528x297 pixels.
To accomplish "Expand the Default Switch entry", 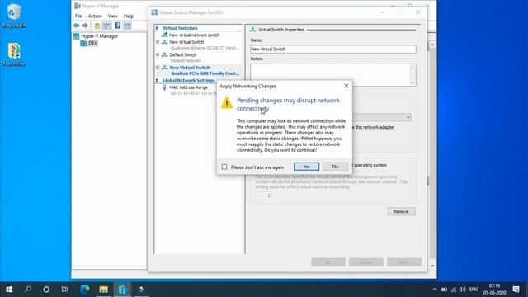I will tap(158, 54).
